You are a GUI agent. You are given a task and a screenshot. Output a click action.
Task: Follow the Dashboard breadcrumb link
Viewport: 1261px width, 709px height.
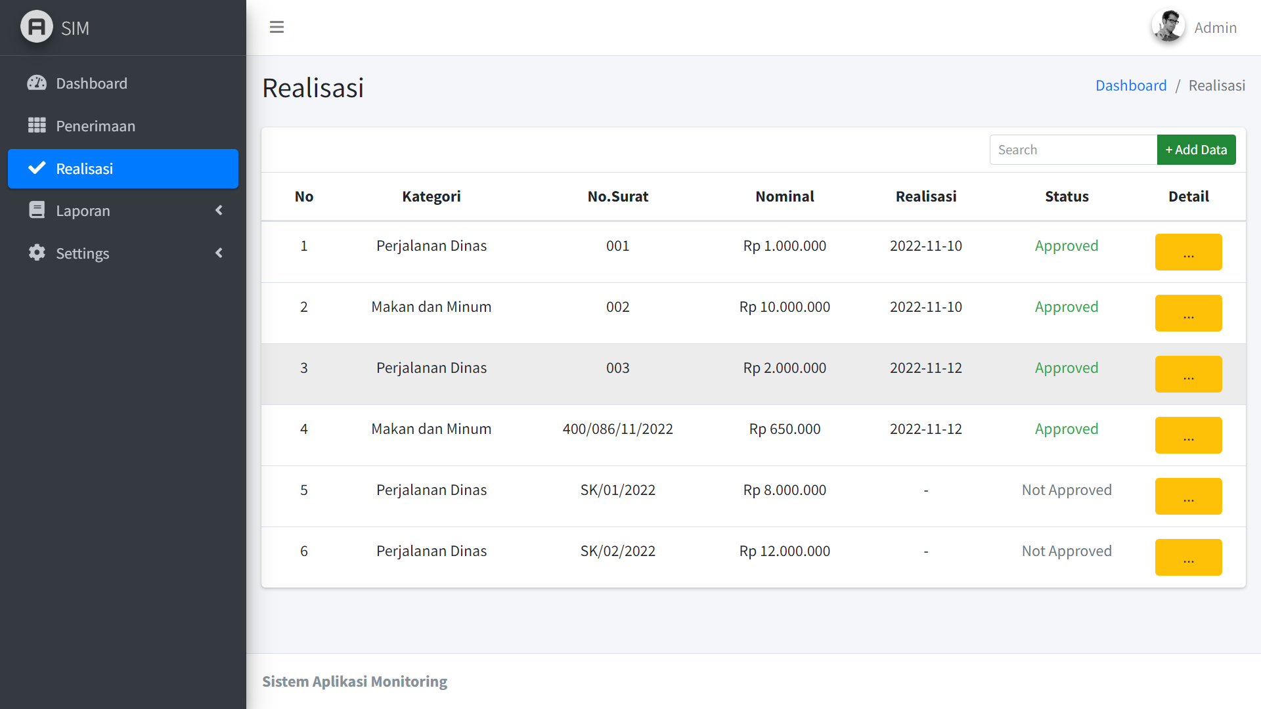[x=1130, y=85]
